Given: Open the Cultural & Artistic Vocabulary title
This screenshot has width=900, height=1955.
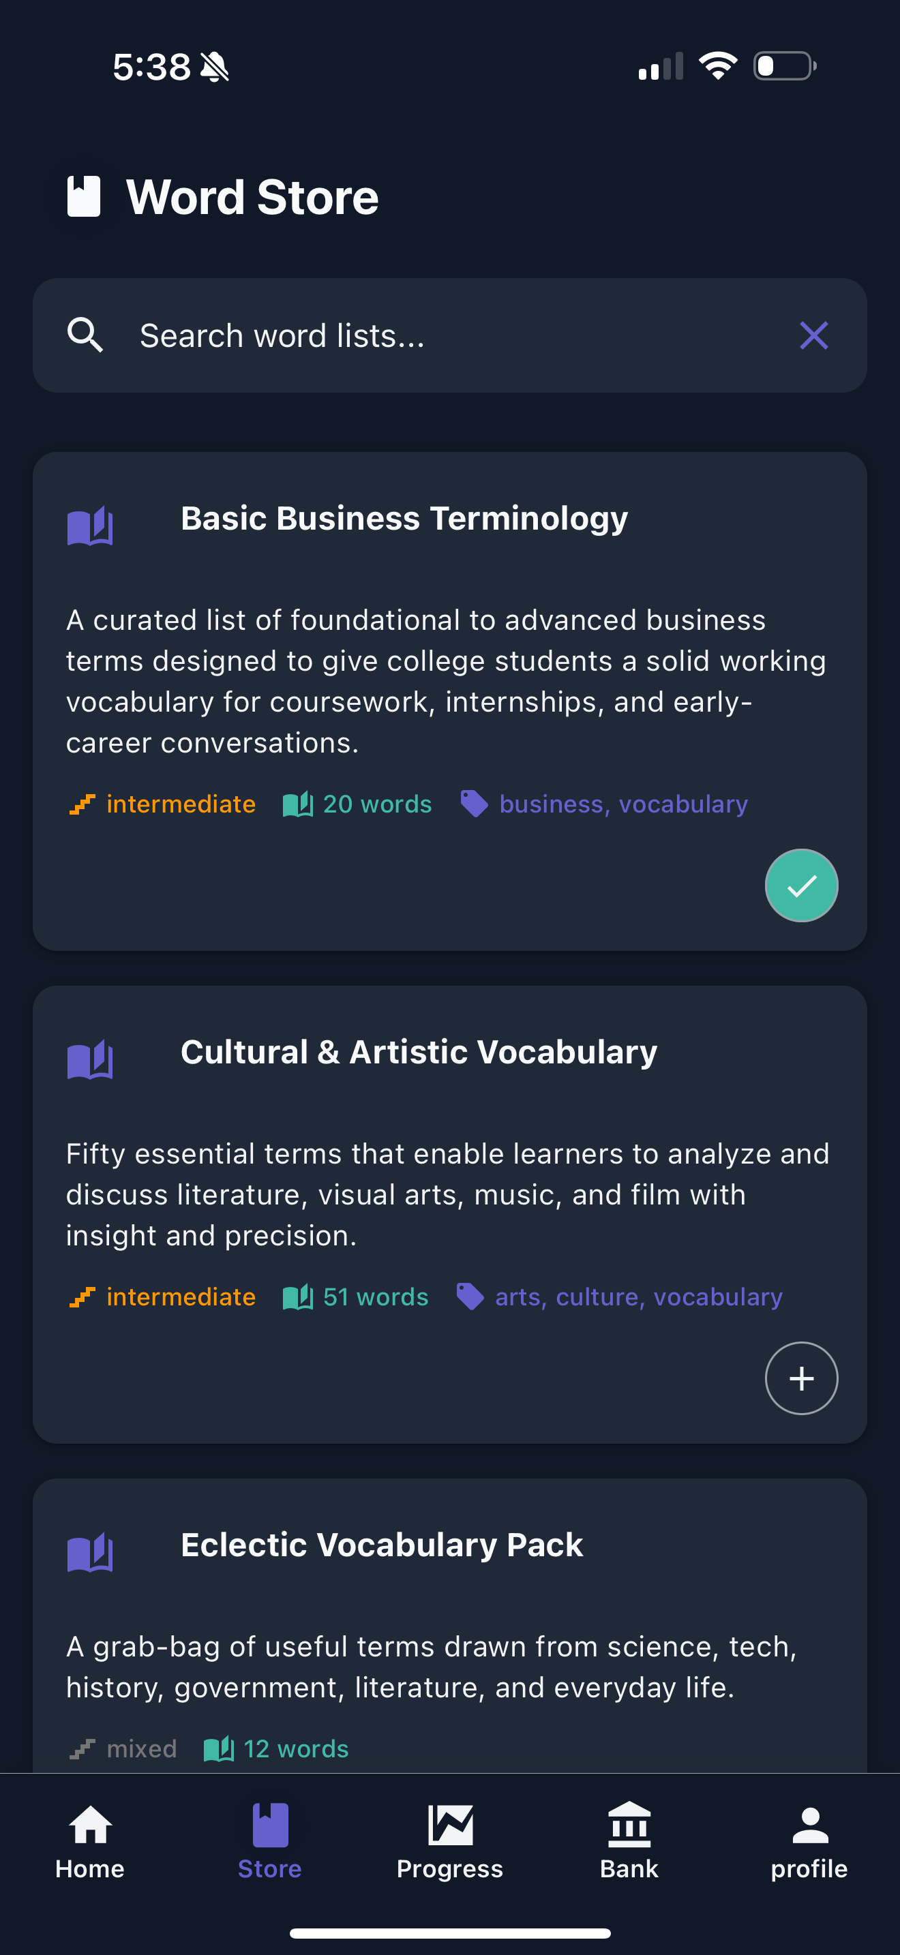Looking at the screenshot, I should tap(419, 1052).
